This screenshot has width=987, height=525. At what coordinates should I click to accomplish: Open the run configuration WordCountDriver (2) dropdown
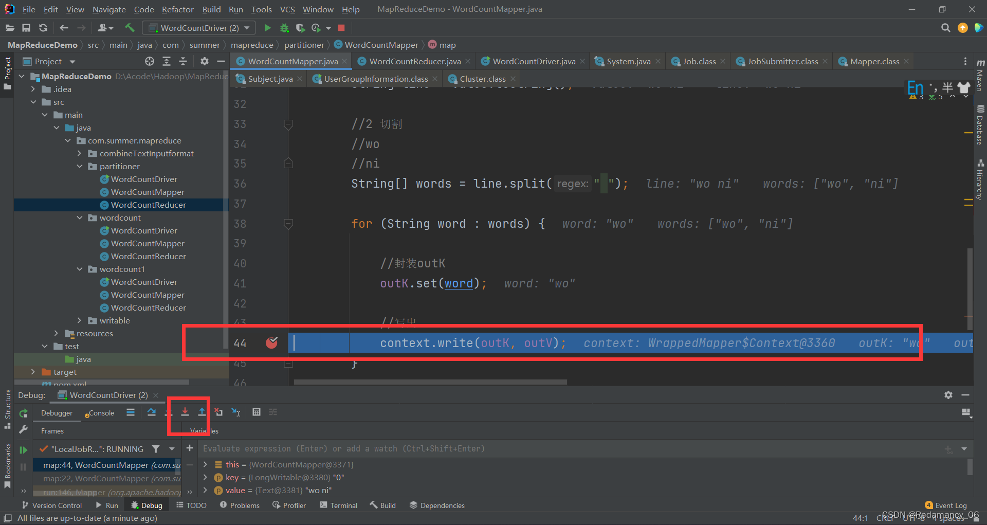pos(199,28)
